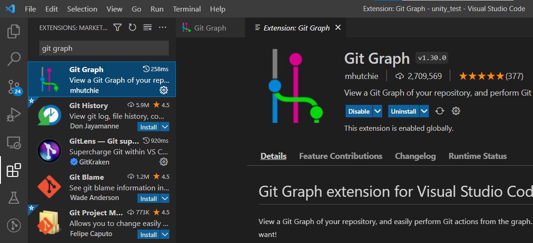The width and height of the screenshot is (533, 243).
Task: Click Git Graph 258ms activation time
Action: [x=156, y=69]
